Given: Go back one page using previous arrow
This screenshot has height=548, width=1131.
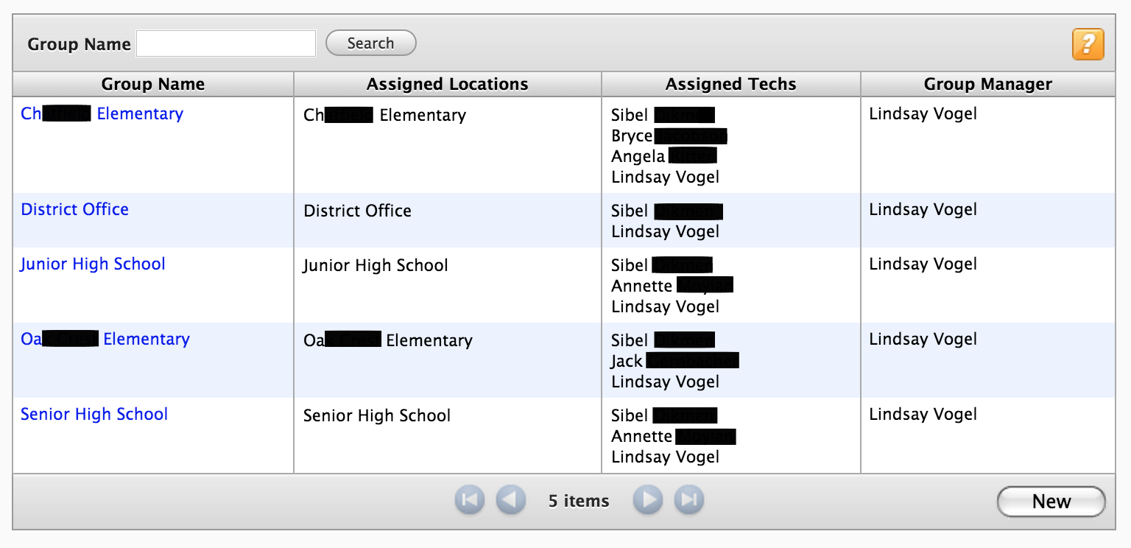Looking at the screenshot, I should (511, 499).
